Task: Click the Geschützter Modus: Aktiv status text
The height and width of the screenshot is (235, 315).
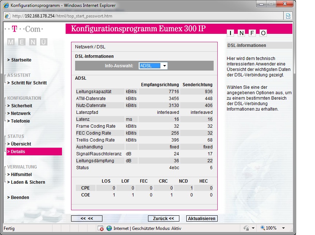Action: (157, 228)
